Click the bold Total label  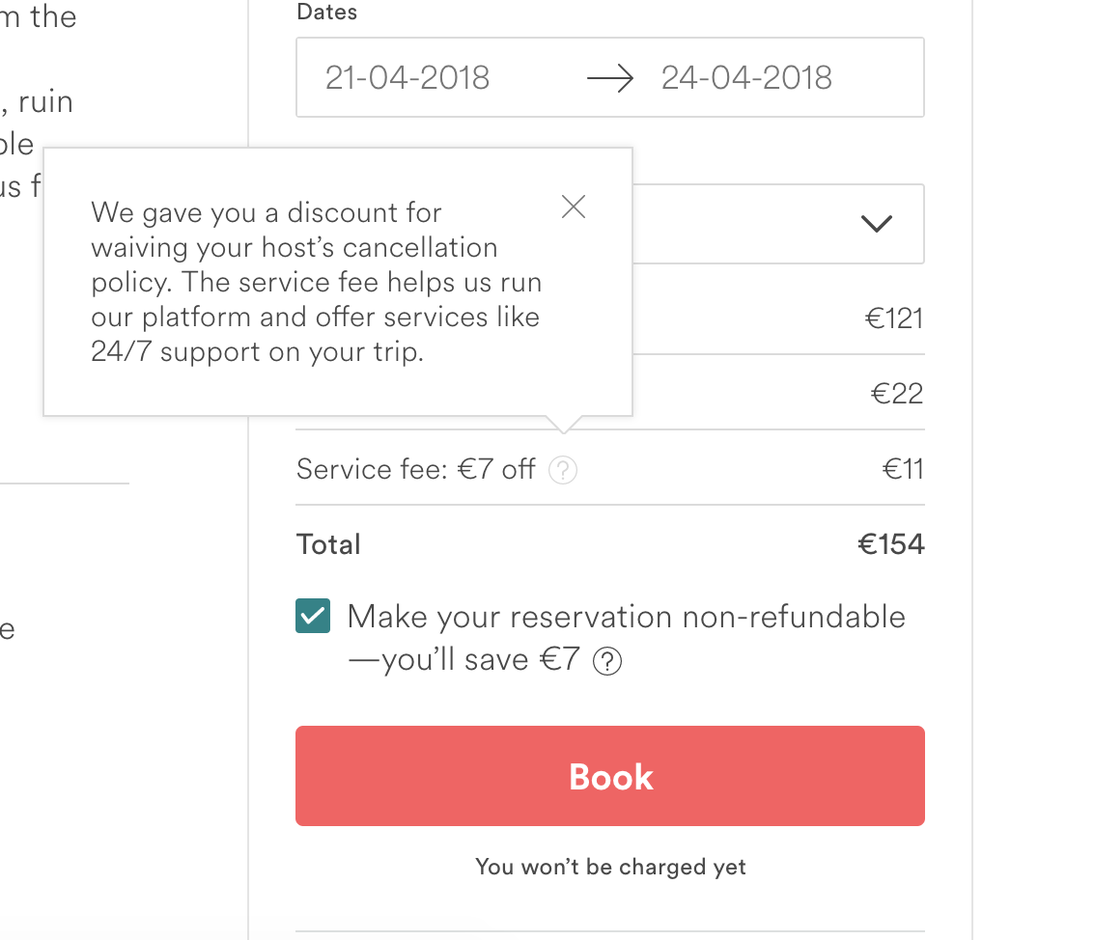[328, 544]
